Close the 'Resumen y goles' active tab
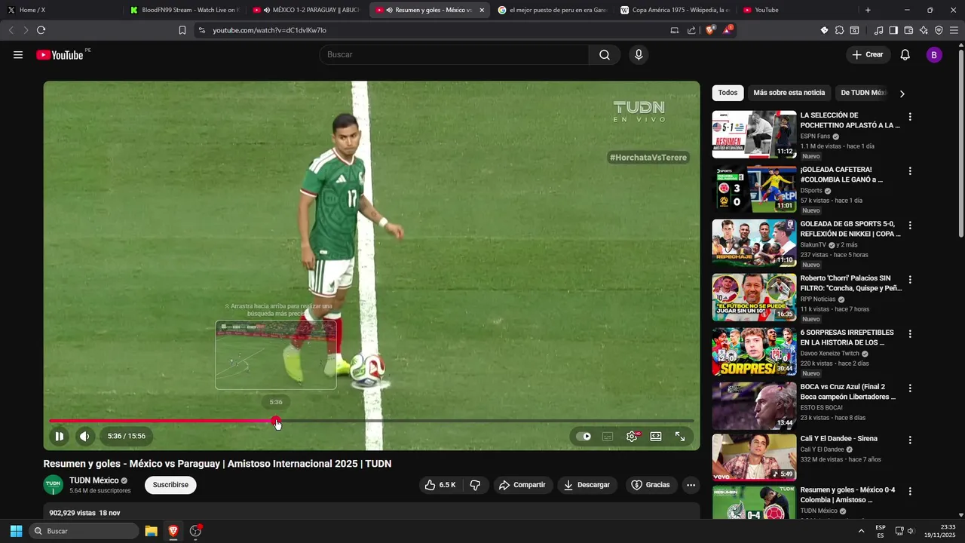Viewport: 965px width, 543px height. [x=482, y=10]
